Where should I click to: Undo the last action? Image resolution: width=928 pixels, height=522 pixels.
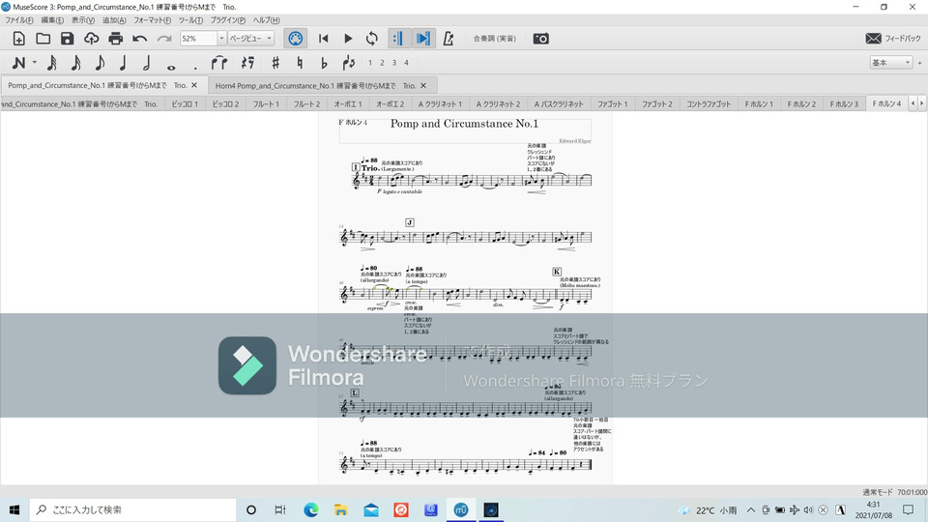(139, 39)
